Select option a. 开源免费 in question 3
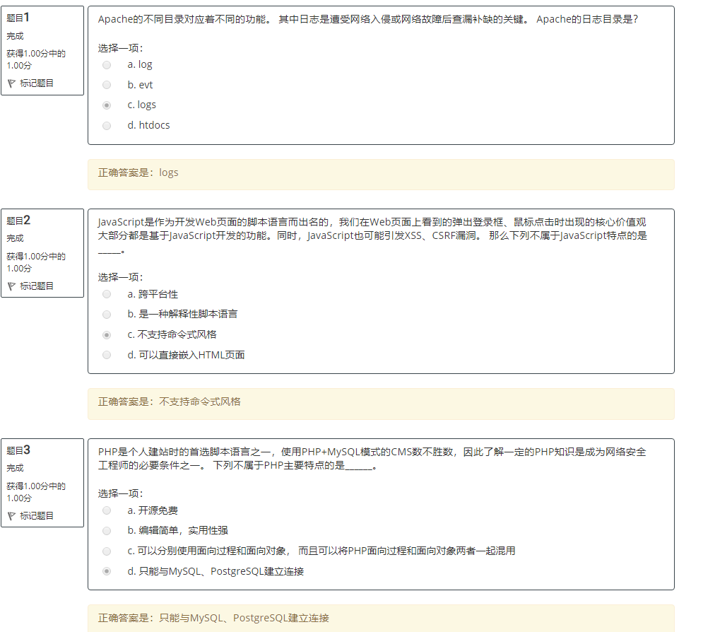 pos(107,510)
